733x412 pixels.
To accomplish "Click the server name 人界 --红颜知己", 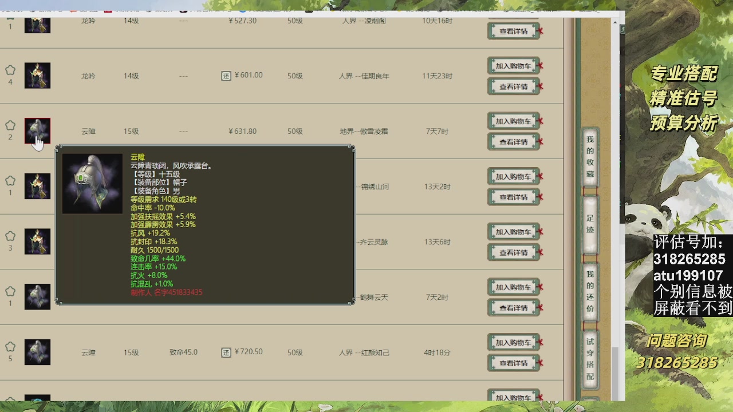I will [x=364, y=352].
